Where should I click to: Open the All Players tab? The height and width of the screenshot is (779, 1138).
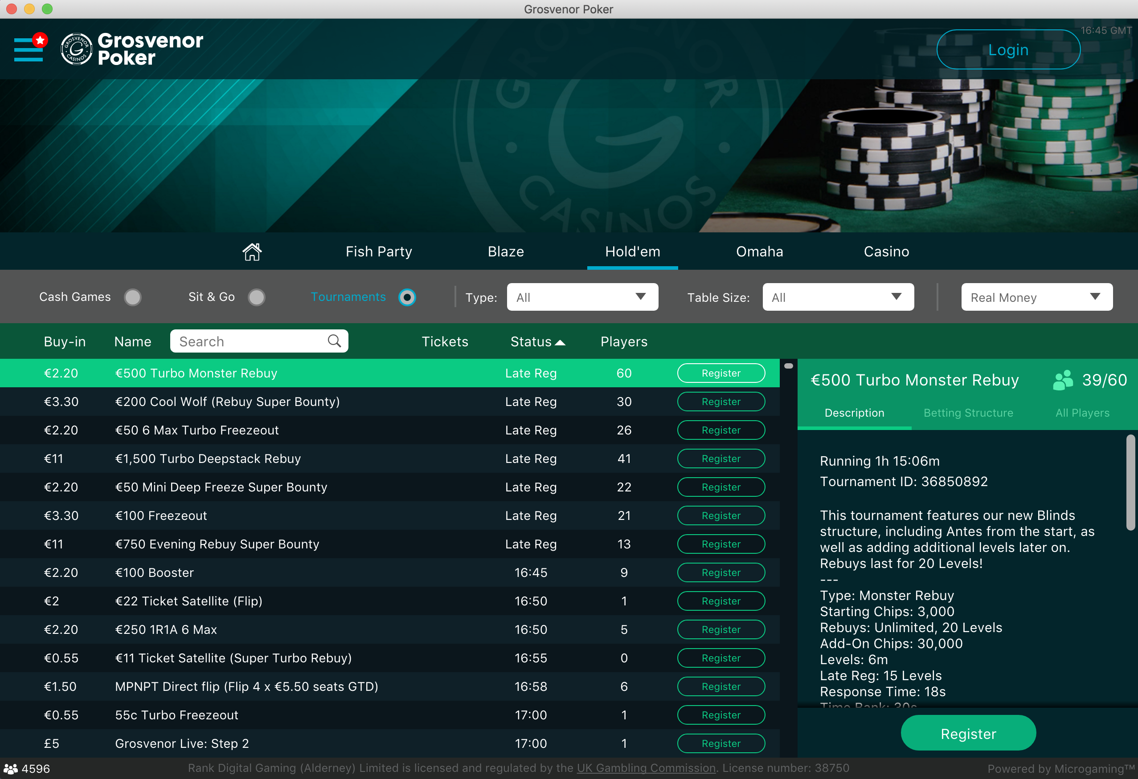1082,413
